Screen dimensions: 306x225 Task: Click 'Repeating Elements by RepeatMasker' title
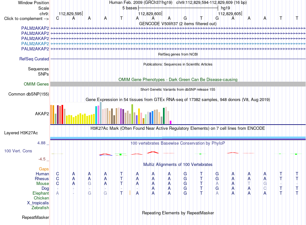[x=178, y=213]
